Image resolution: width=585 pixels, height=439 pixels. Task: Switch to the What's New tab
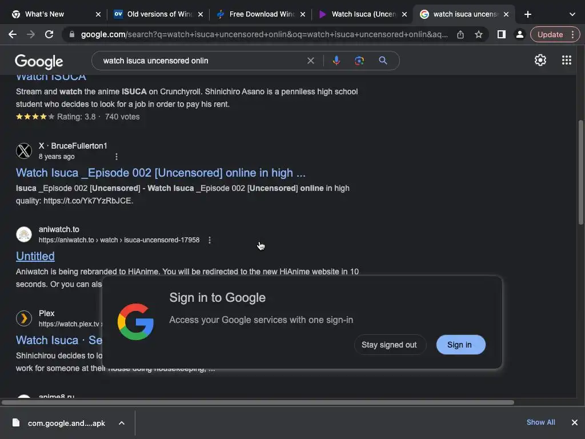(52, 14)
